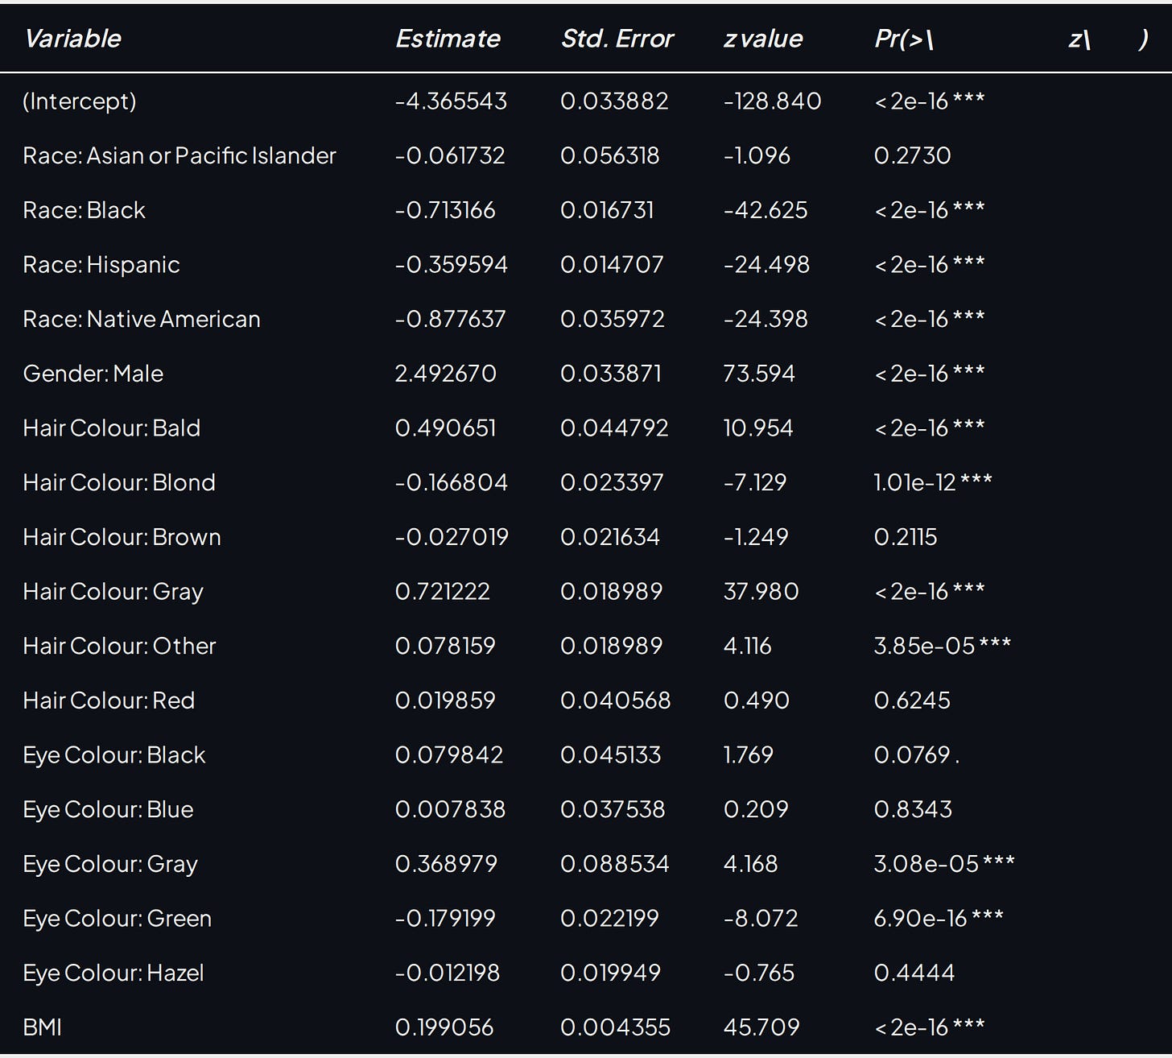Click the BMI z value 45.709

coord(761,1027)
